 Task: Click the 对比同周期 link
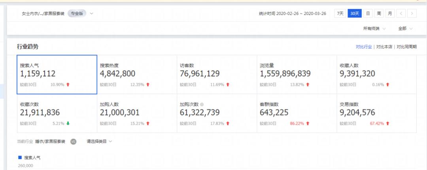406,47
